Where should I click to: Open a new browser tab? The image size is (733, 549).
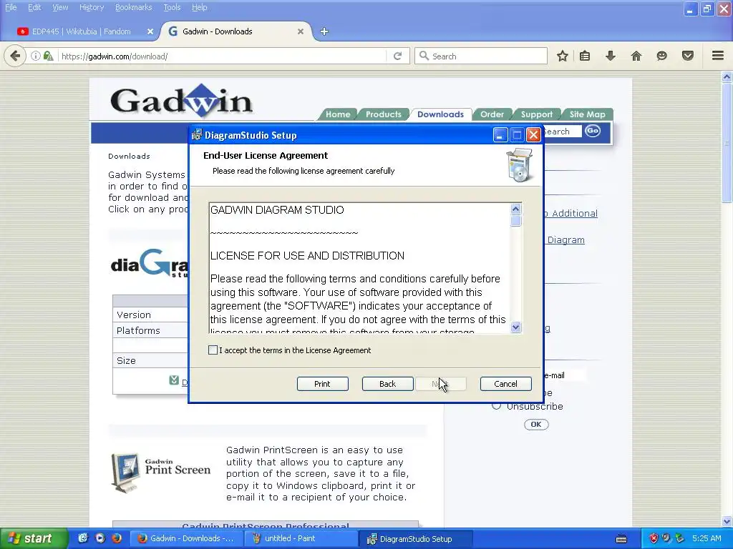tap(324, 31)
